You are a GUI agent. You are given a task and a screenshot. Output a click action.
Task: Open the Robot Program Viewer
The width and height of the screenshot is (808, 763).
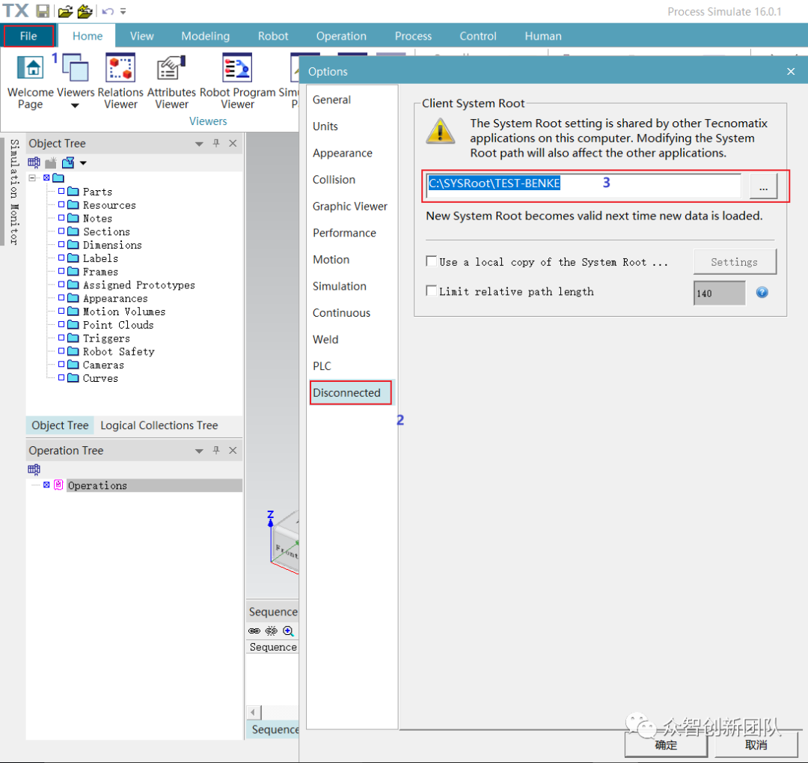tap(238, 82)
